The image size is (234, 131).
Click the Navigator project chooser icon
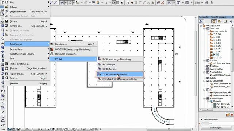[x=201, y=21]
